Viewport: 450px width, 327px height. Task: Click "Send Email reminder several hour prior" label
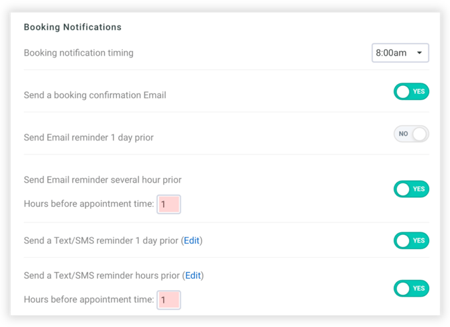103,180
